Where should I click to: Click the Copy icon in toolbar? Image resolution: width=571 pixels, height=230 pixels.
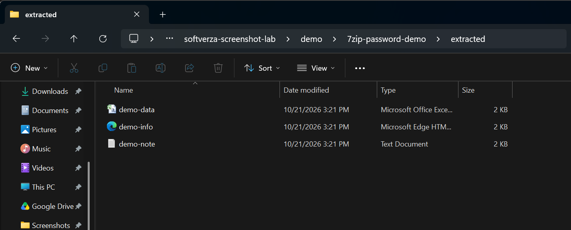coord(103,68)
